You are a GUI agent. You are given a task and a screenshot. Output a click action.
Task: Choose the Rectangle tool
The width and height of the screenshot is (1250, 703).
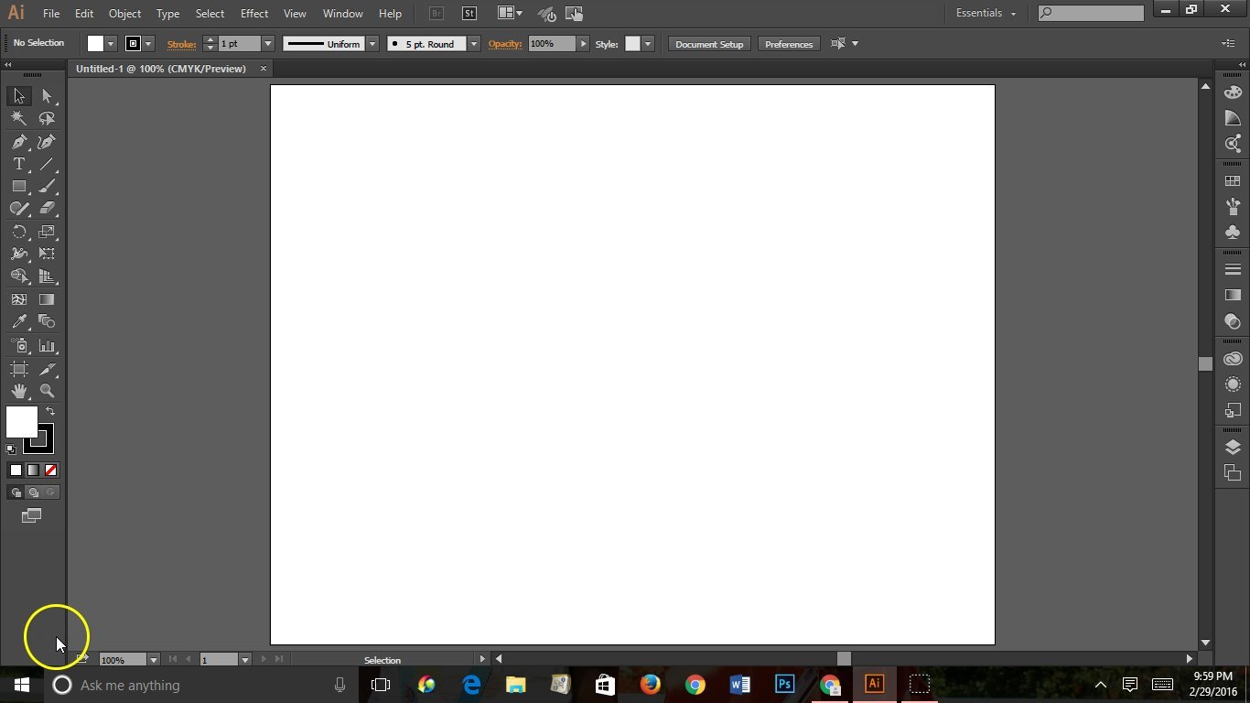coord(18,186)
